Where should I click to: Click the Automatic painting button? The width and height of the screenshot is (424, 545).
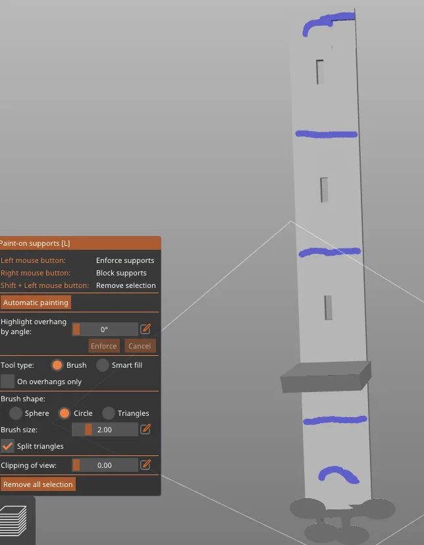pos(36,302)
